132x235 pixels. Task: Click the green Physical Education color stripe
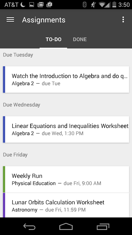[4, 179]
